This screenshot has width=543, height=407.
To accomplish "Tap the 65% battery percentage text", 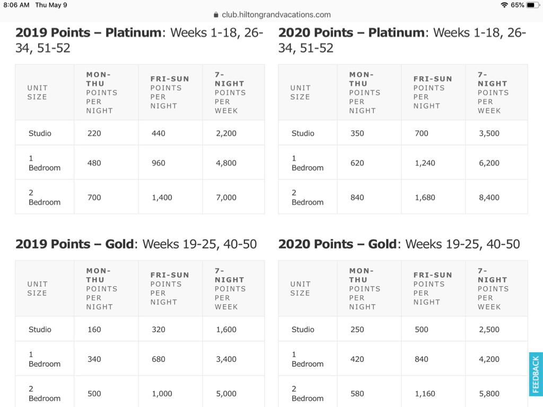I will coord(517,5).
